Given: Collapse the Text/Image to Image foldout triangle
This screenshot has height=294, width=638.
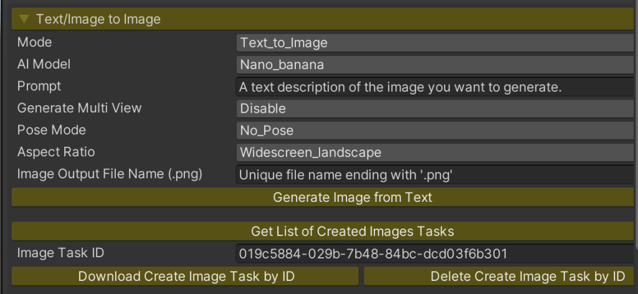Looking at the screenshot, I should tap(24, 19).
